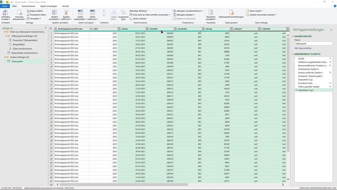This screenshot has width=337, height=190.
Task: Click the vertical scrollbar down arrow
Action: pyautogui.click(x=288, y=179)
